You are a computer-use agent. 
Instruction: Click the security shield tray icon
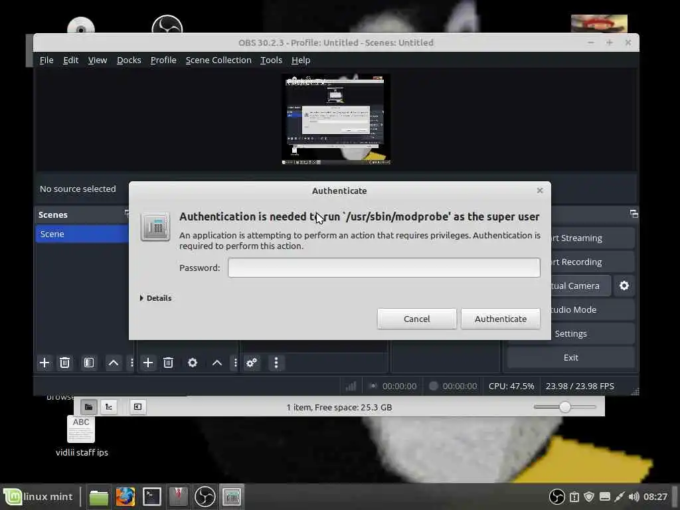[589, 497]
